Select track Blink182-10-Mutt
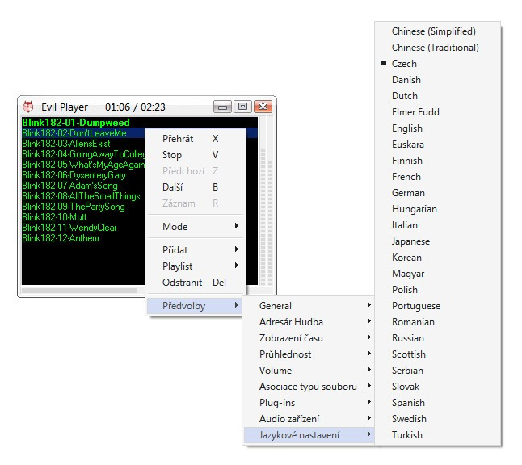The image size is (522, 465). tap(54, 217)
